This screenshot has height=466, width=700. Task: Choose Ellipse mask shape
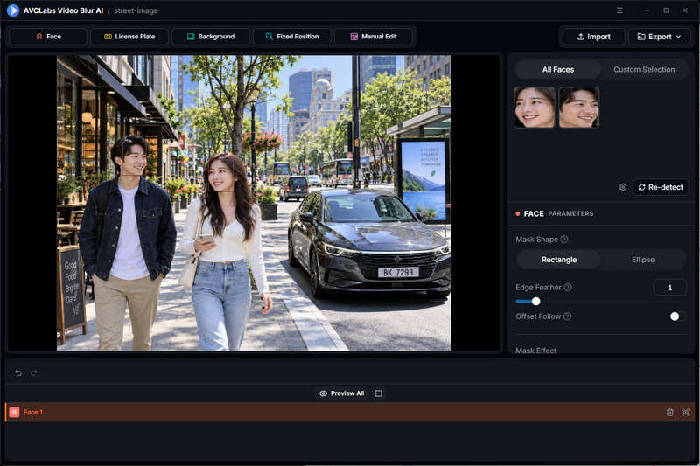643,260
